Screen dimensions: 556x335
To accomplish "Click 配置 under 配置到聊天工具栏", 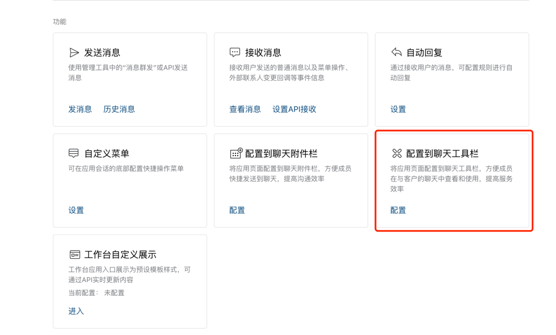I will pos(398,210).
